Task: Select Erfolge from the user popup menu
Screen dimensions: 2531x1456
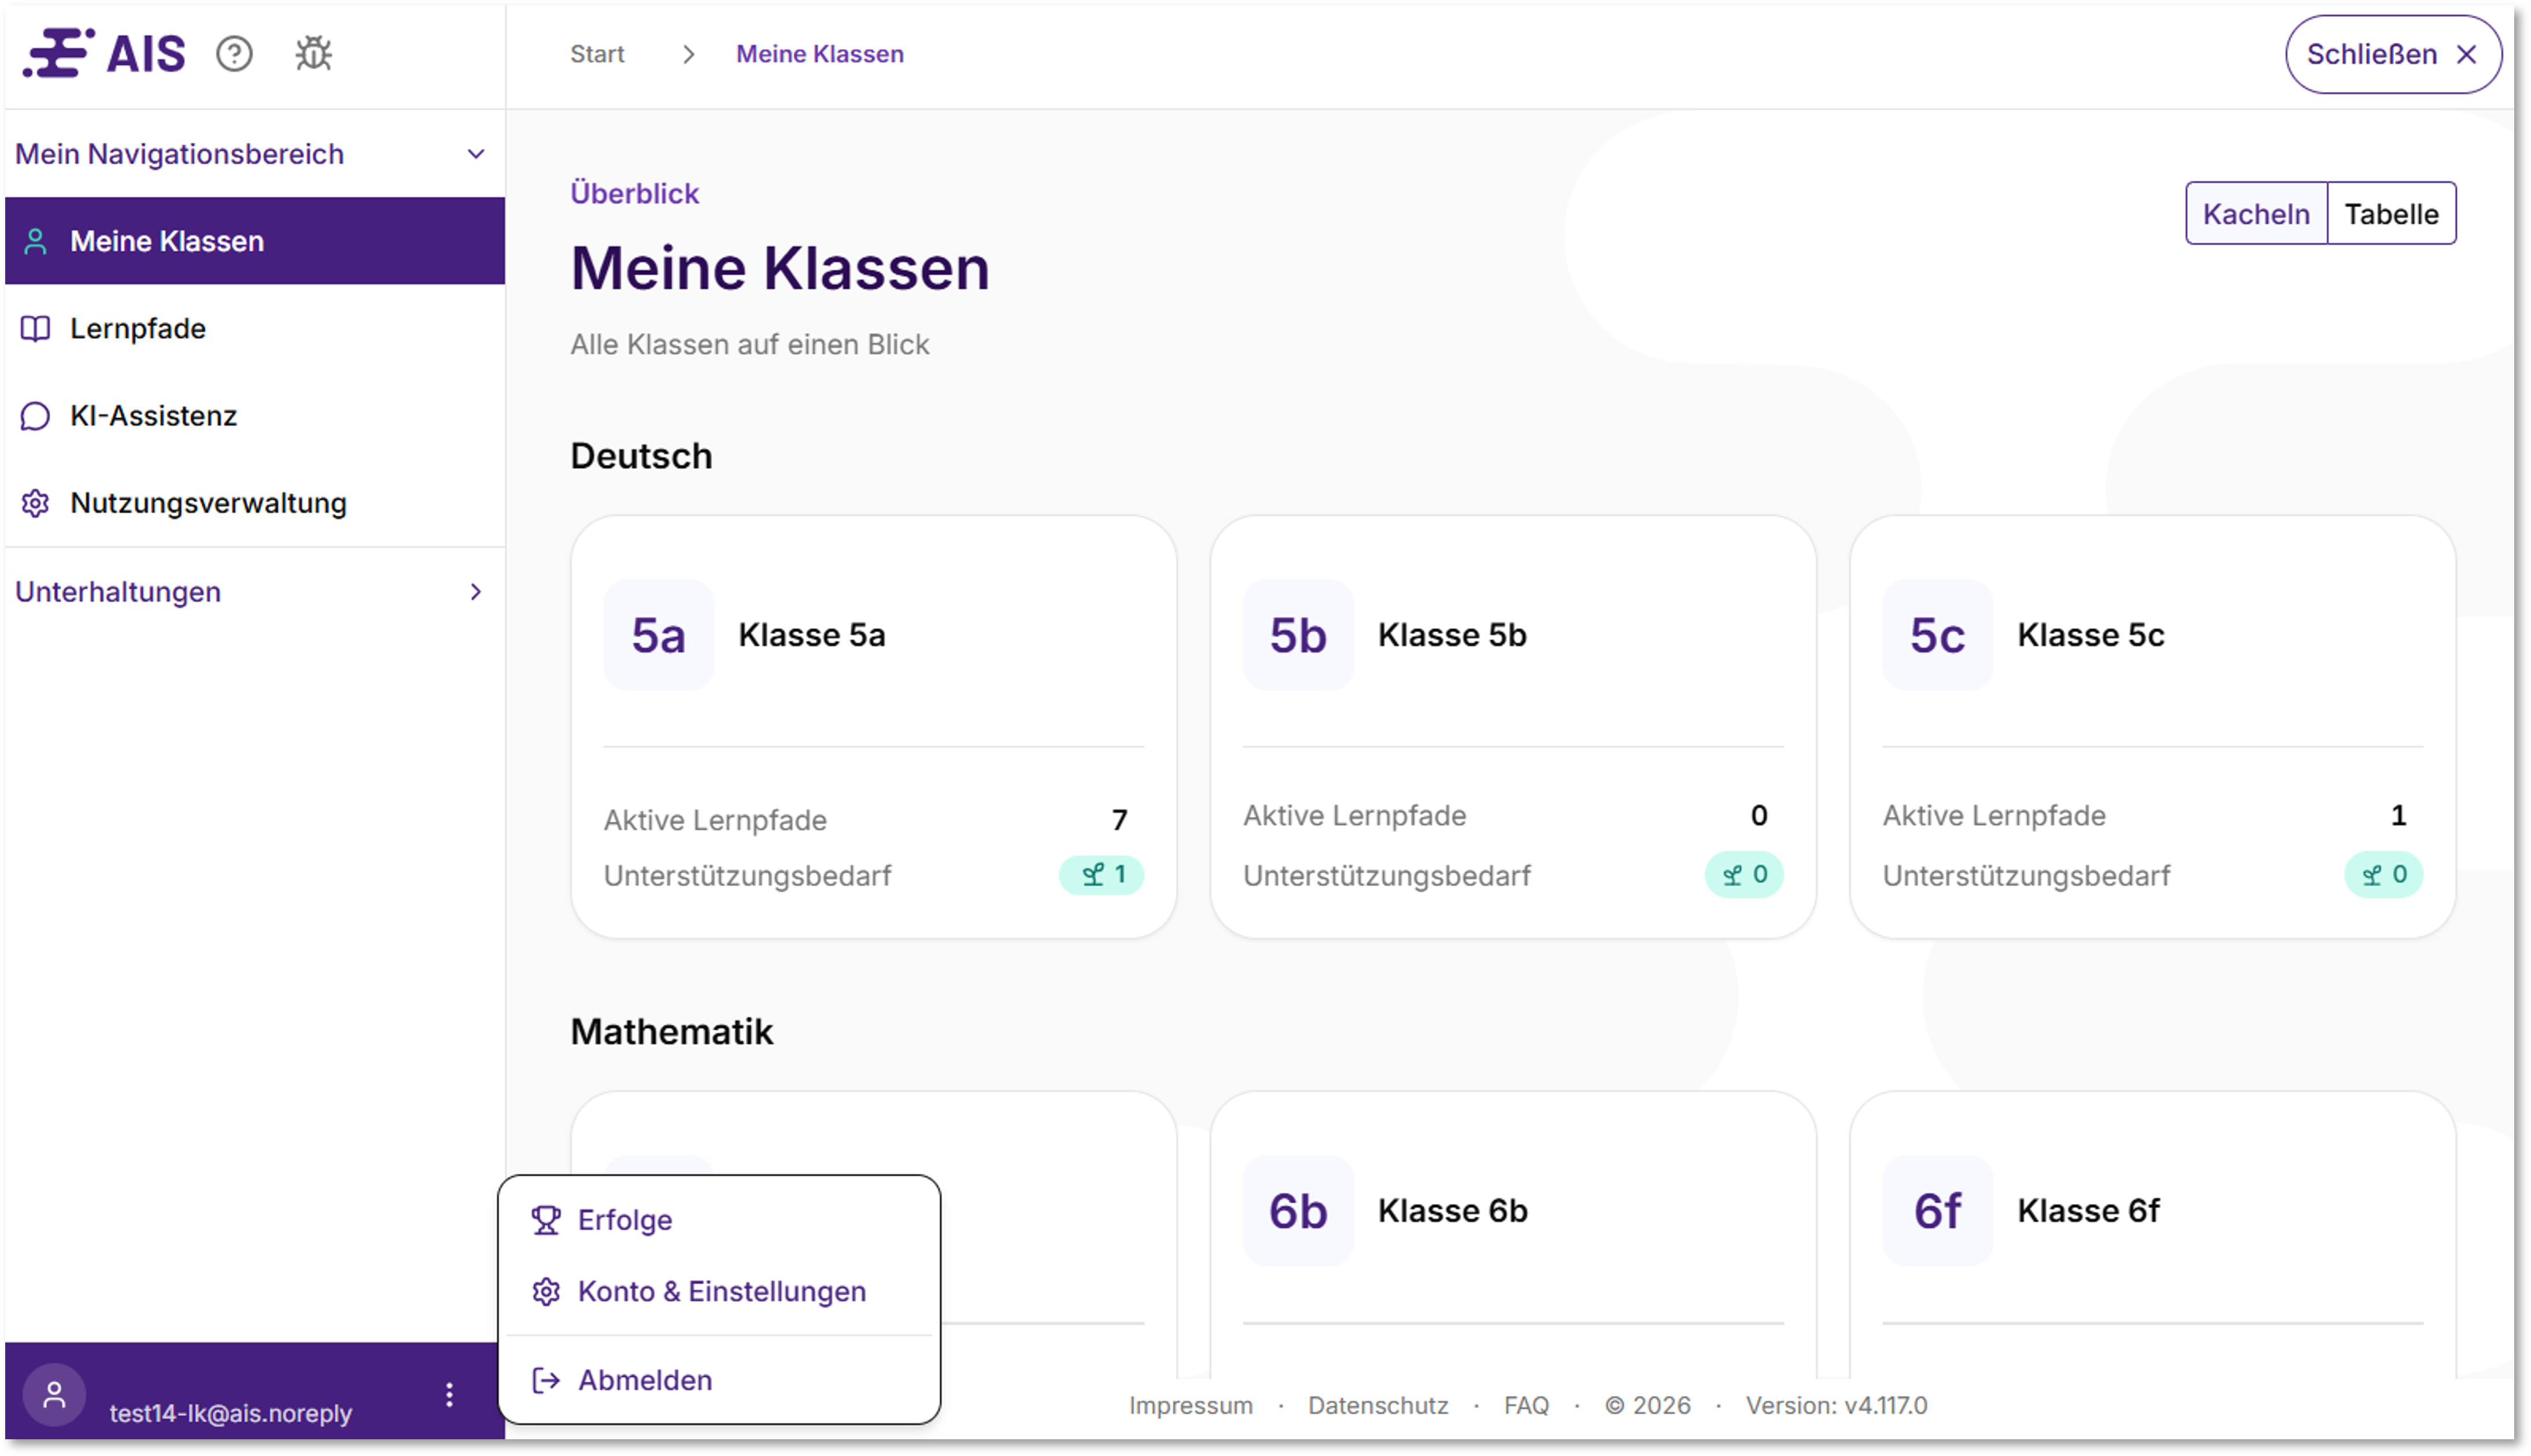Action: click(718, 1220)
